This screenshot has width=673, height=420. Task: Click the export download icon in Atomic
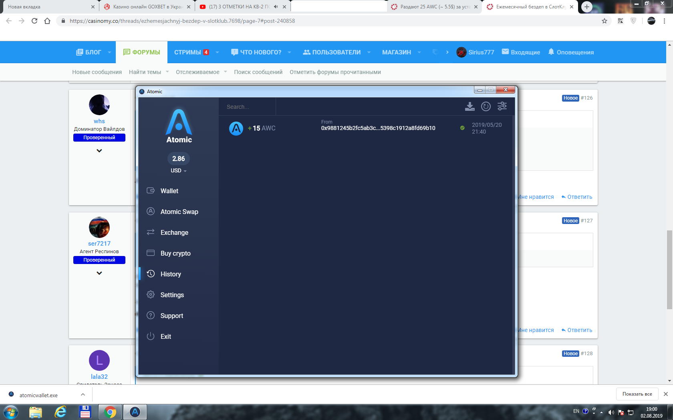point(469,106)
